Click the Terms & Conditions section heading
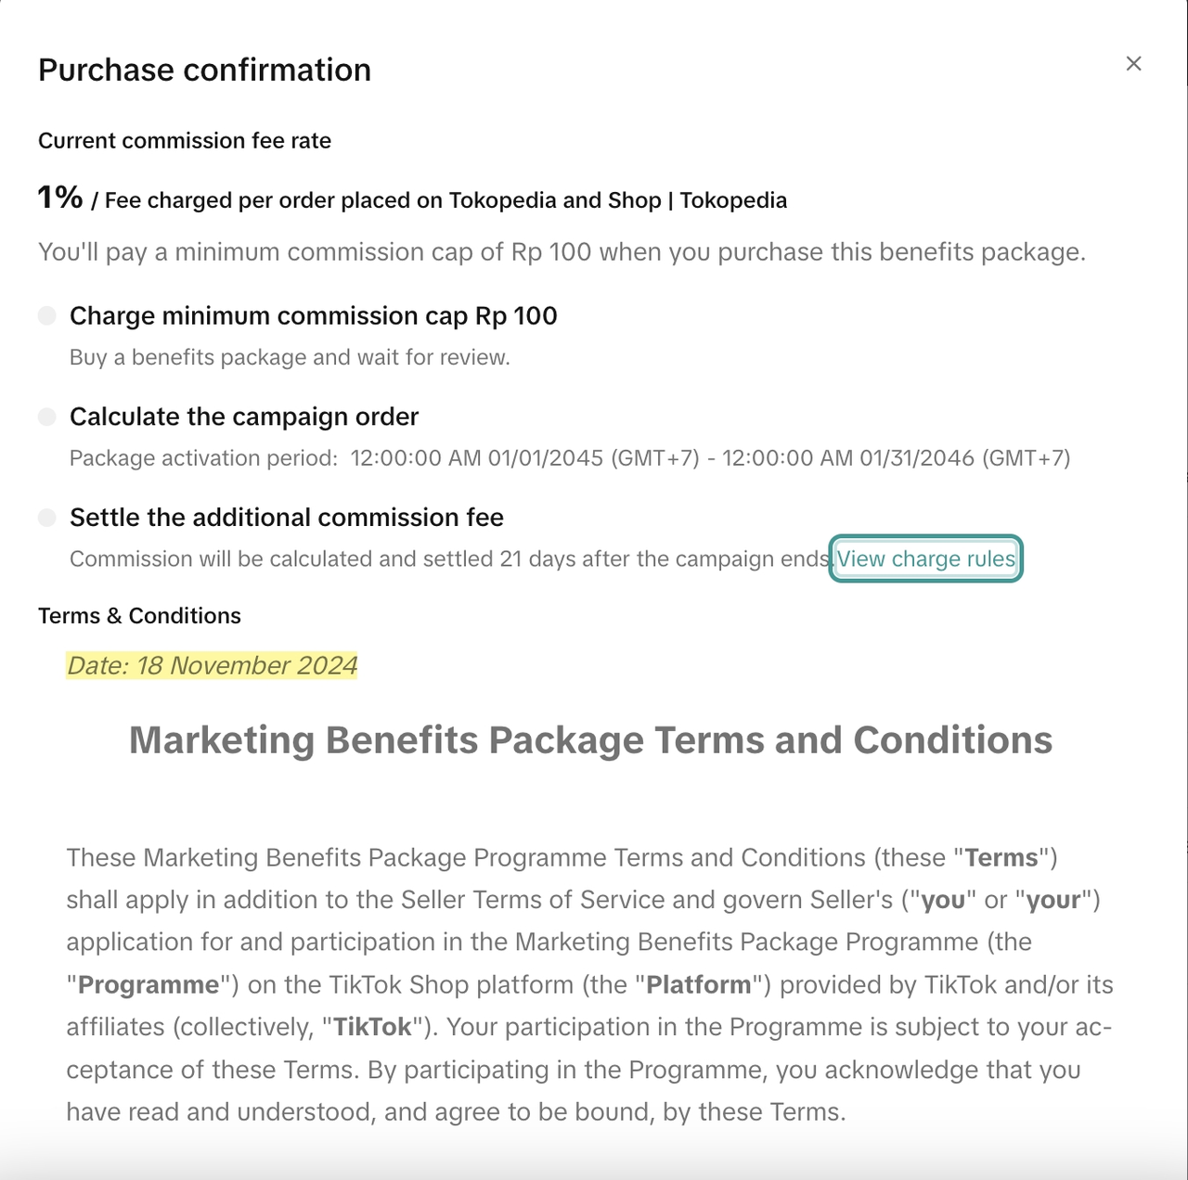 point(139,616)
